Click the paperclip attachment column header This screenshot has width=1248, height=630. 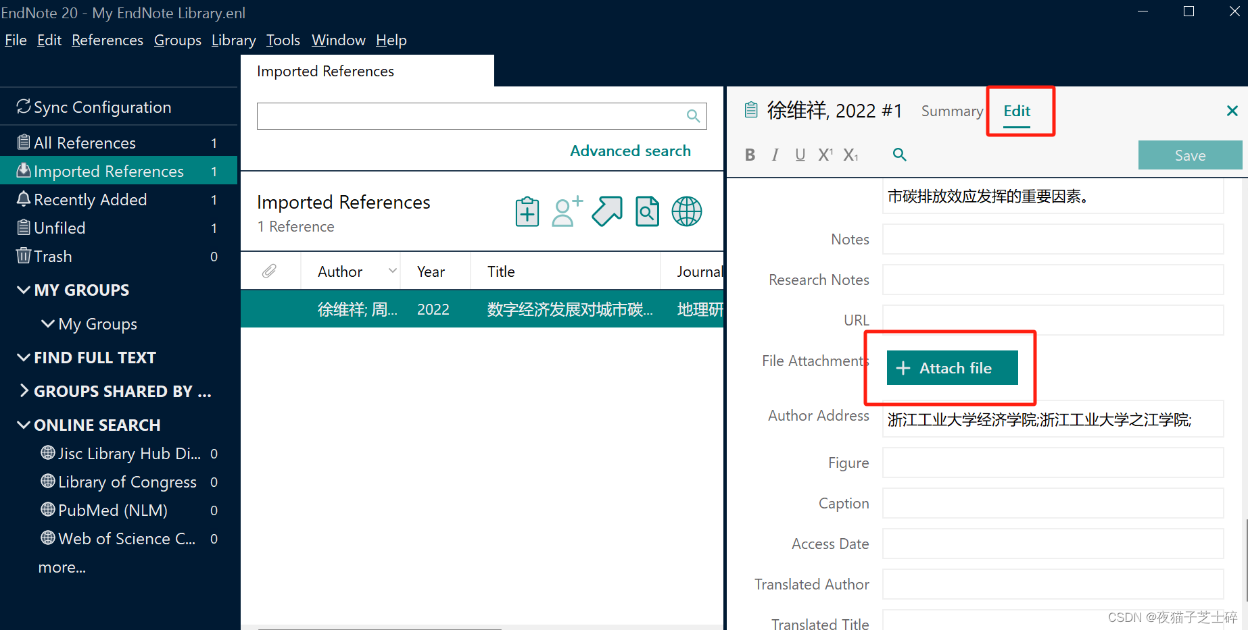pyautogui.click(x=269, y=271)
